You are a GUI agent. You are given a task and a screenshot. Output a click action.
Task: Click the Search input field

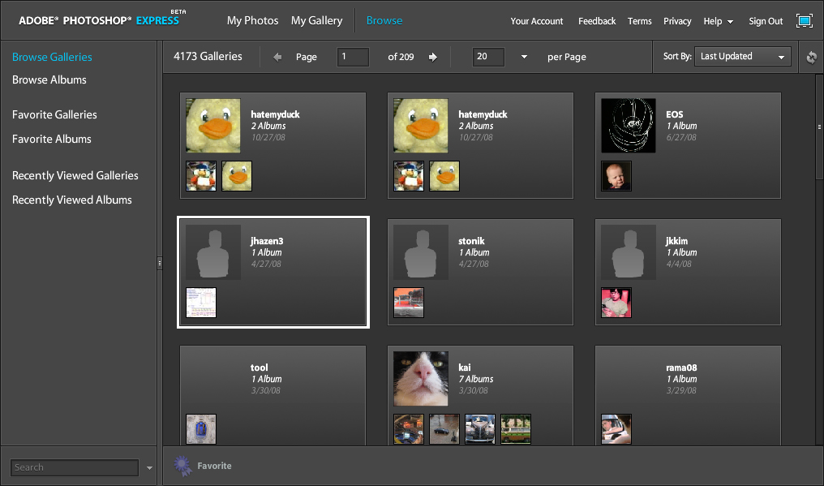(75, 467)
